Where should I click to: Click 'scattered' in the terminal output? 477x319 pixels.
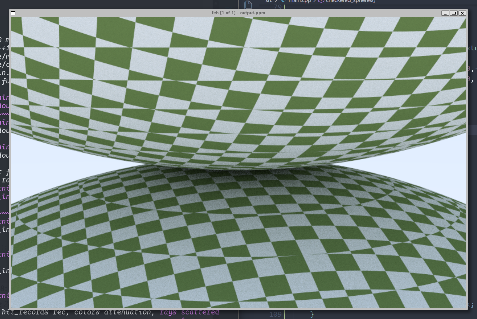point(200,312)
